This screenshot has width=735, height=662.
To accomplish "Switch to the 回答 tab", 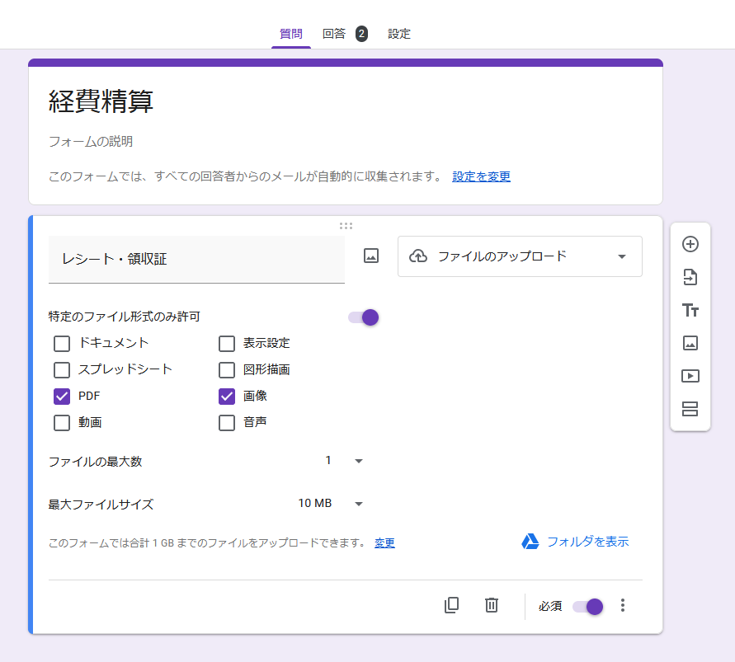I will (333, 34).
